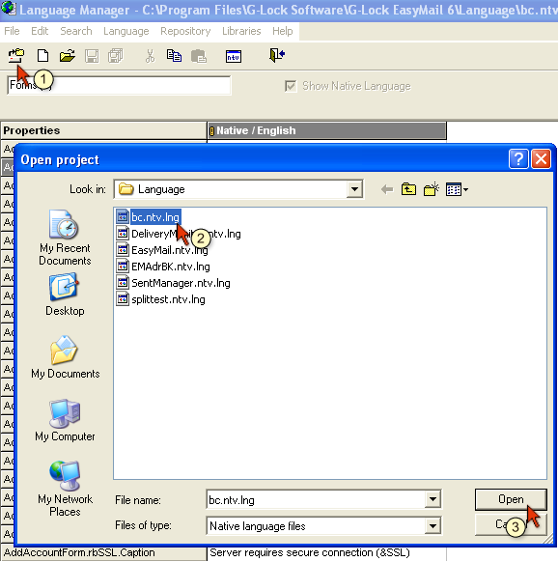Viewport: 558px width, 562px height.
Task: Click the Exit door icon
Action: 277,55
